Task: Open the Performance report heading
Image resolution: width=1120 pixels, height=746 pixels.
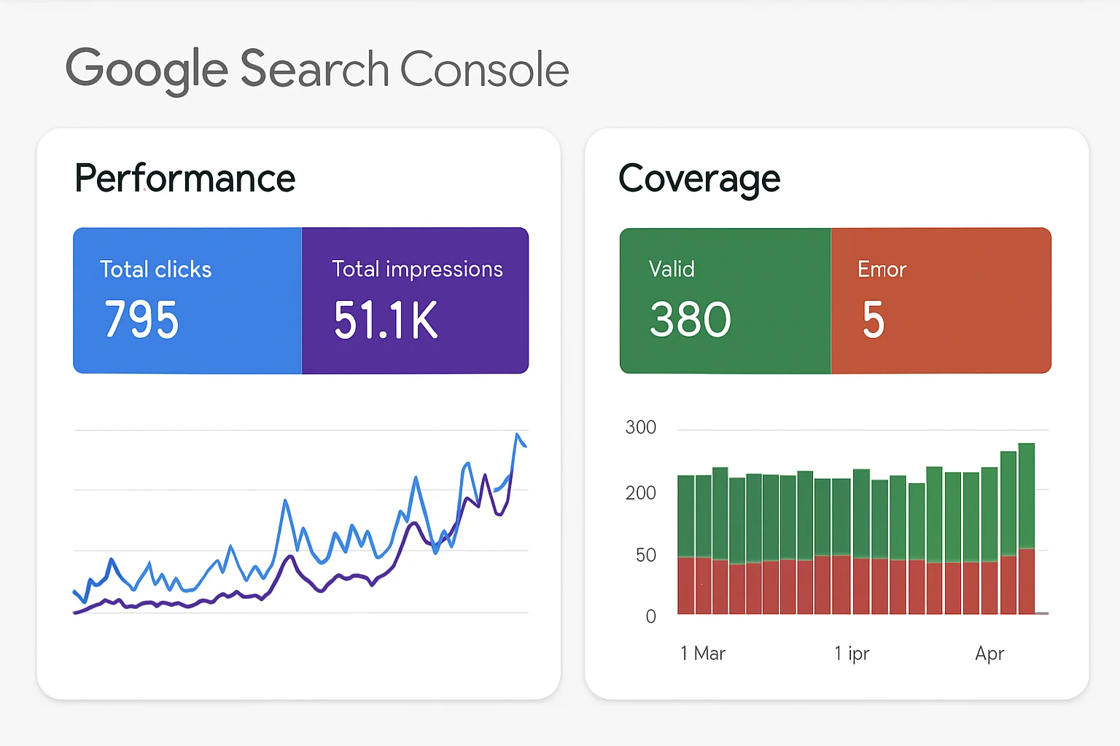Action: [185, 178]
